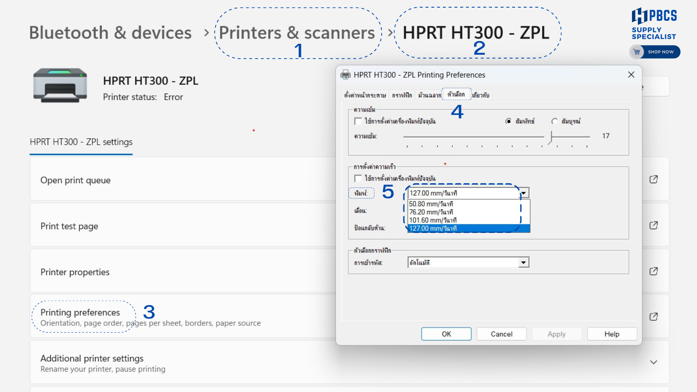Switch to the กราฟฟิก tab
This screenshot has height=392, width=697.
[x=402, y=95]
